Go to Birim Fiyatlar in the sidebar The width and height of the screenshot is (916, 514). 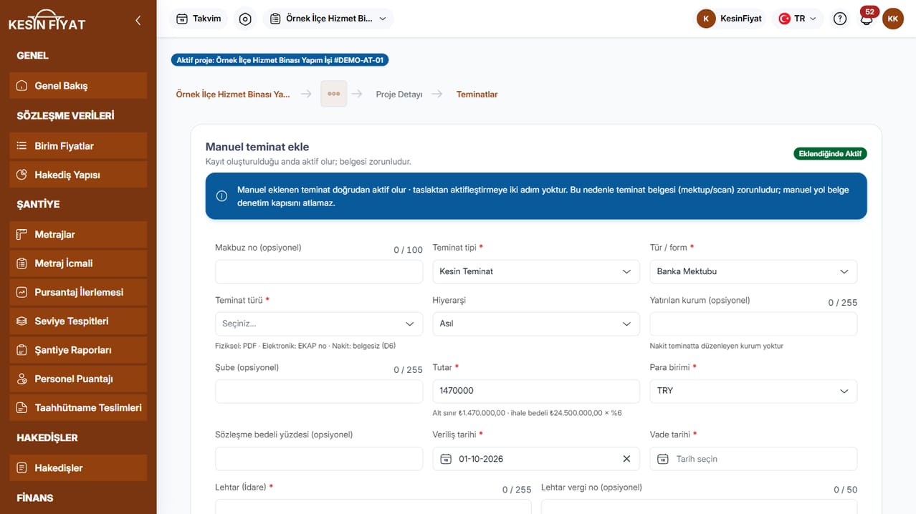78,146
